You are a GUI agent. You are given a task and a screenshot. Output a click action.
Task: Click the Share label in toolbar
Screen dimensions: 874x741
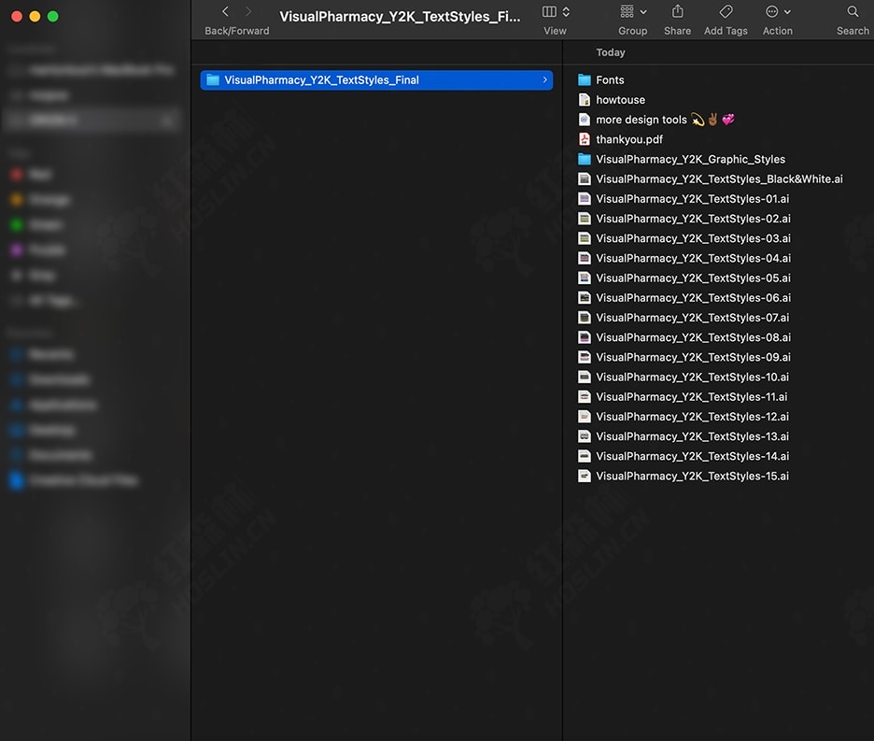pyautogui.click(x=677, y=31)
